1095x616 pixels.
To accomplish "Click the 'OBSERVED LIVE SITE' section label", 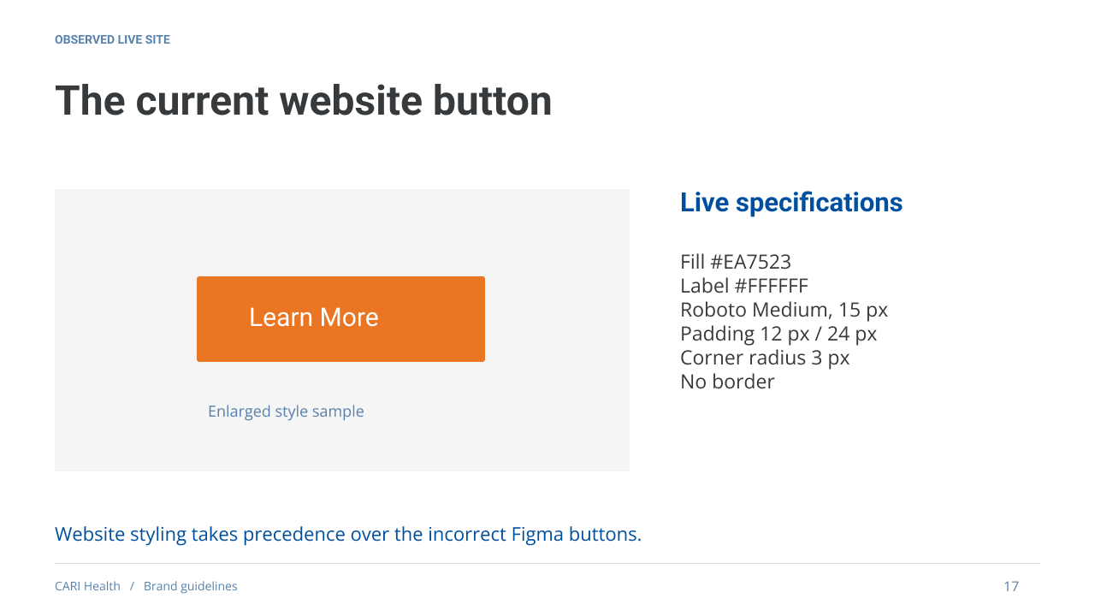I will tap(112, 40).
